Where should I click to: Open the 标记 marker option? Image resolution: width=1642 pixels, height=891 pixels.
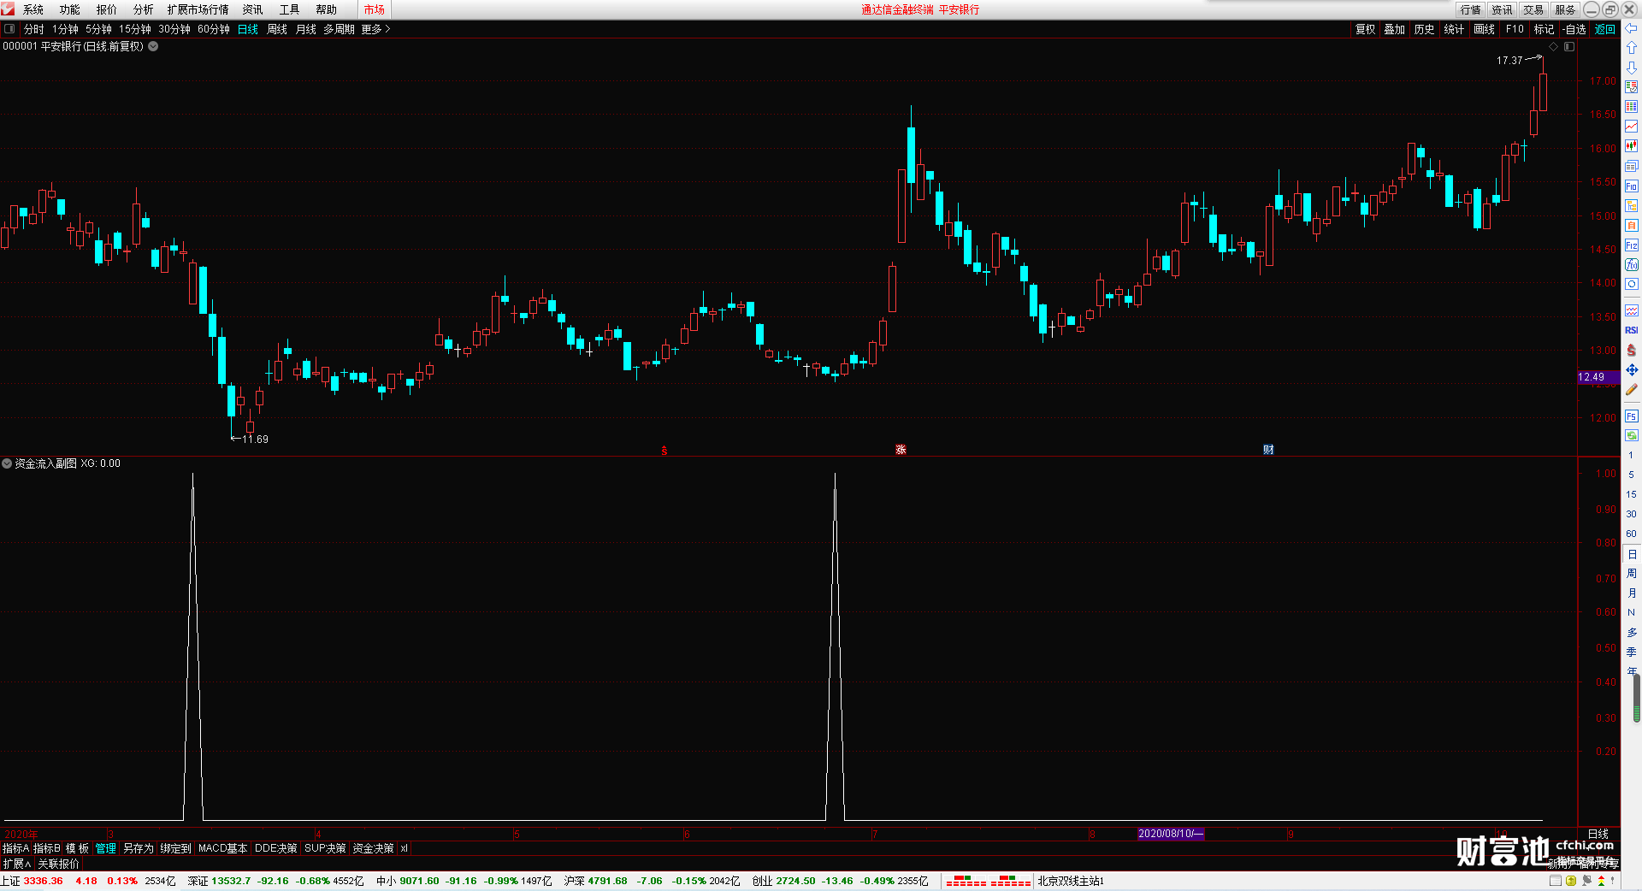click(x=1545, y=29)
